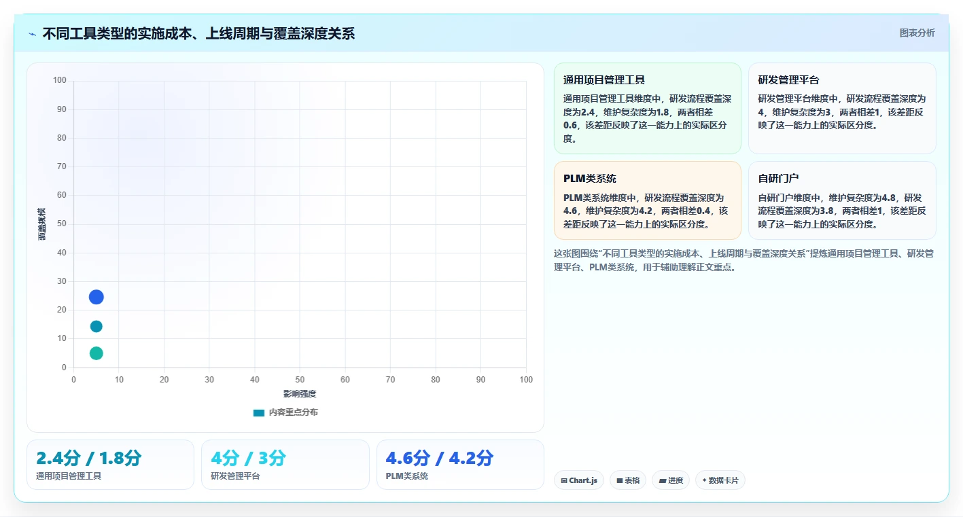The width and height of the screenshot is (963, 517).
Task: Click the 覆盖规模 y-axis title
Action: [42, 224]
